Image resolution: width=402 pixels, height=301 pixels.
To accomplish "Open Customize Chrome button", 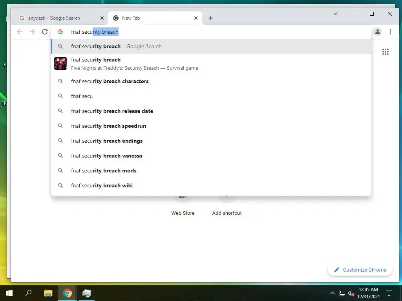I will point(360,270).
